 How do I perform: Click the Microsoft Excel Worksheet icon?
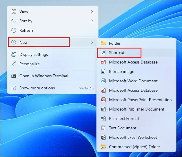103,137
